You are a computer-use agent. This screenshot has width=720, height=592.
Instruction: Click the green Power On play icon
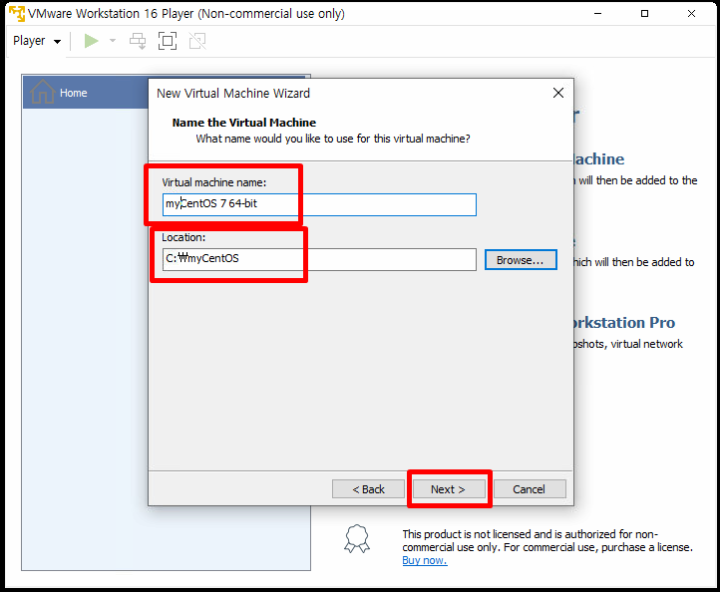[x=91, y=41]
